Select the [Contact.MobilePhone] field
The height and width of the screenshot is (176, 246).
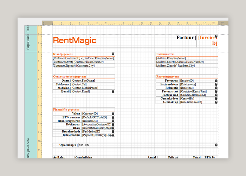93,88
